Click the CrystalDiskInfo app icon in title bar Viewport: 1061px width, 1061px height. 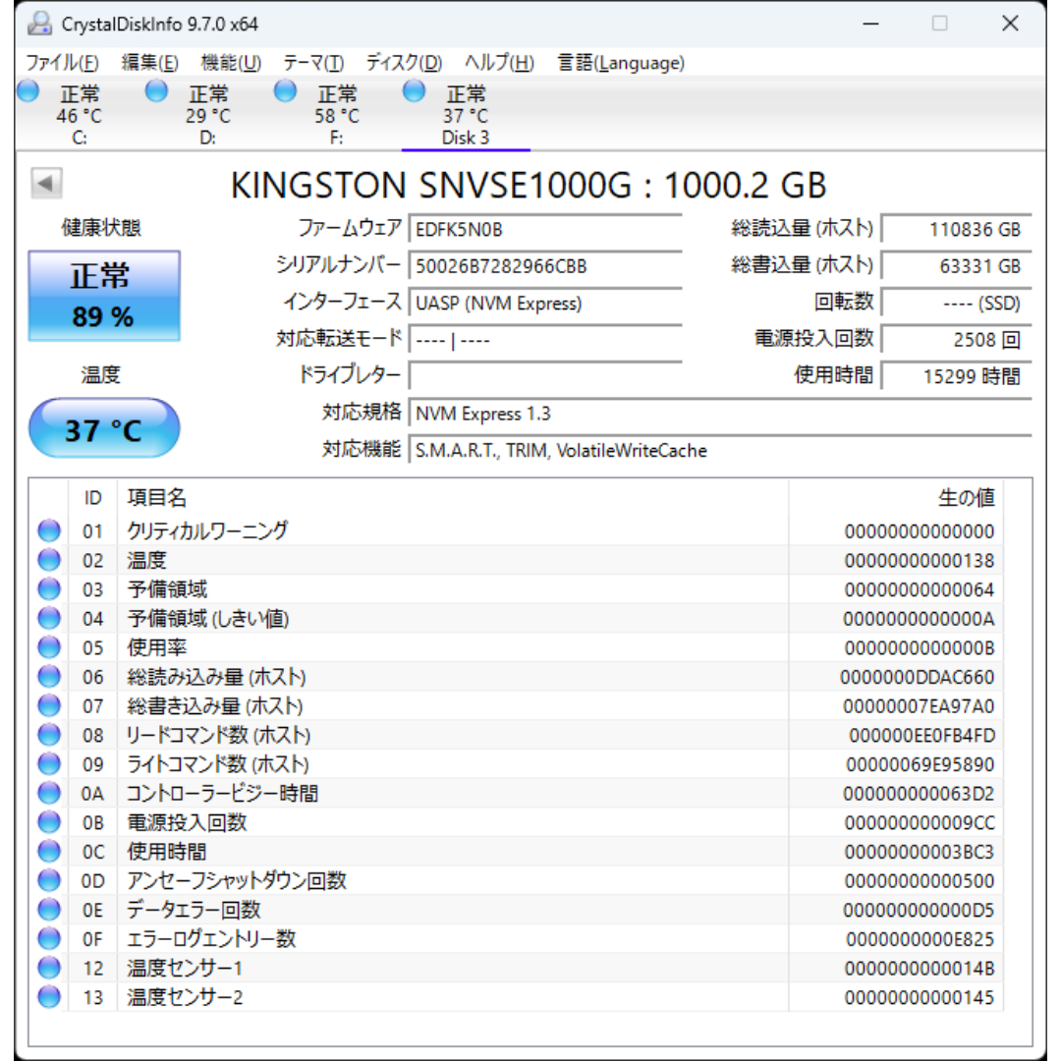39,24
